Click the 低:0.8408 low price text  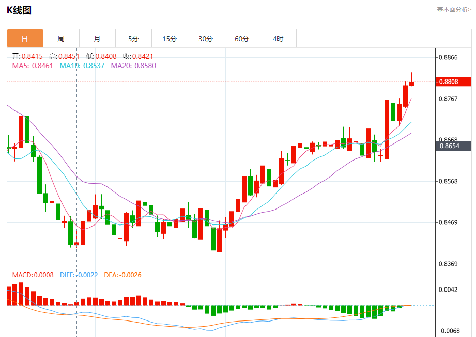(101, 56)
